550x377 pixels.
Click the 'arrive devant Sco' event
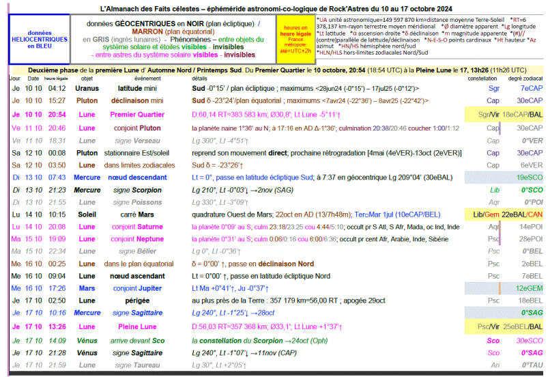coord(138,341)
